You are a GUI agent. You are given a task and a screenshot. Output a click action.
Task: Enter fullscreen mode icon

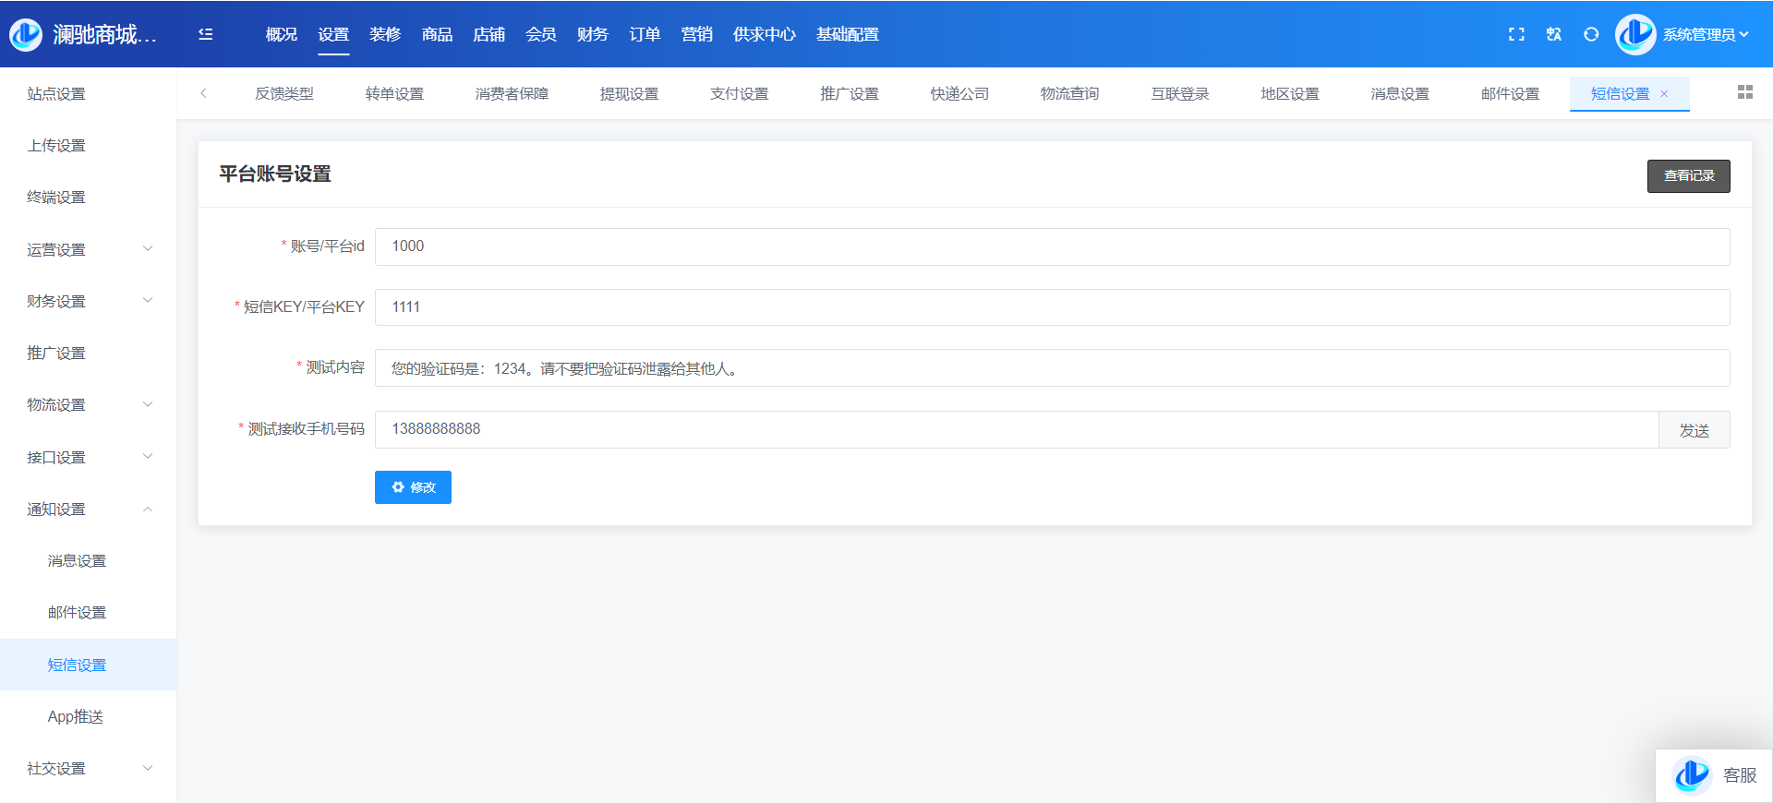pos(1516,34)
